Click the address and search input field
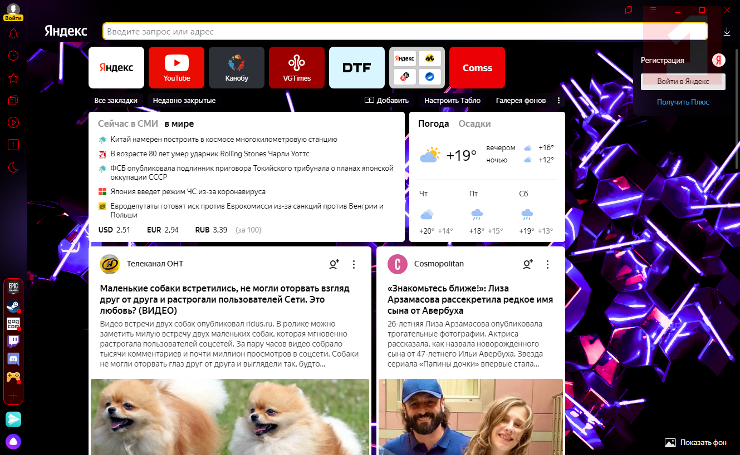Viewport: 740px width, 455px height. (x=405, y=32)
